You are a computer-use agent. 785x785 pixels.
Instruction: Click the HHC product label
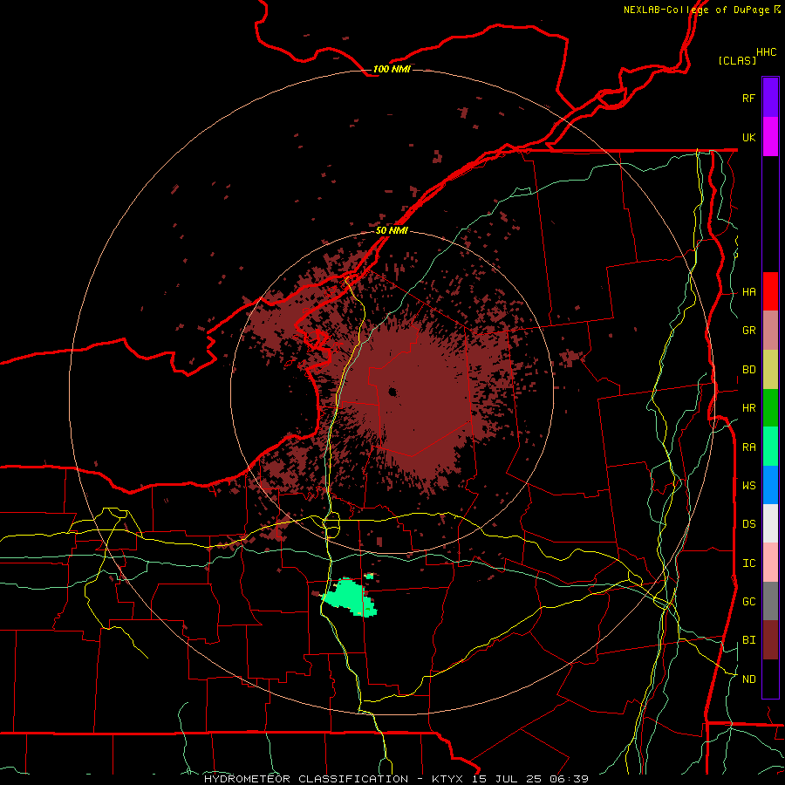[766, 52]
